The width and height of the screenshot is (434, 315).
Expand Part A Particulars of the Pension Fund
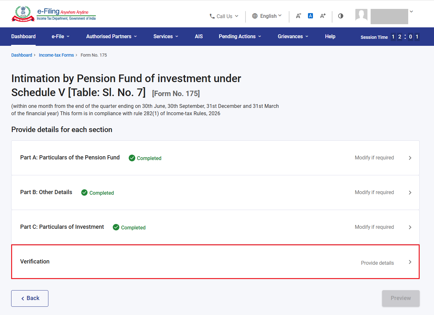(x=215, y=158)
